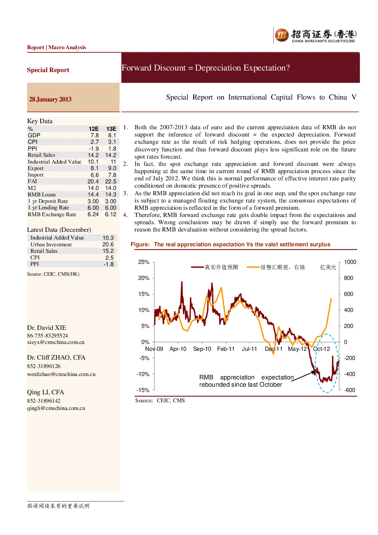Click the '1 yr Deposit Rate' row label
This screenshot has width=378, height=535.
coord(48,201)
